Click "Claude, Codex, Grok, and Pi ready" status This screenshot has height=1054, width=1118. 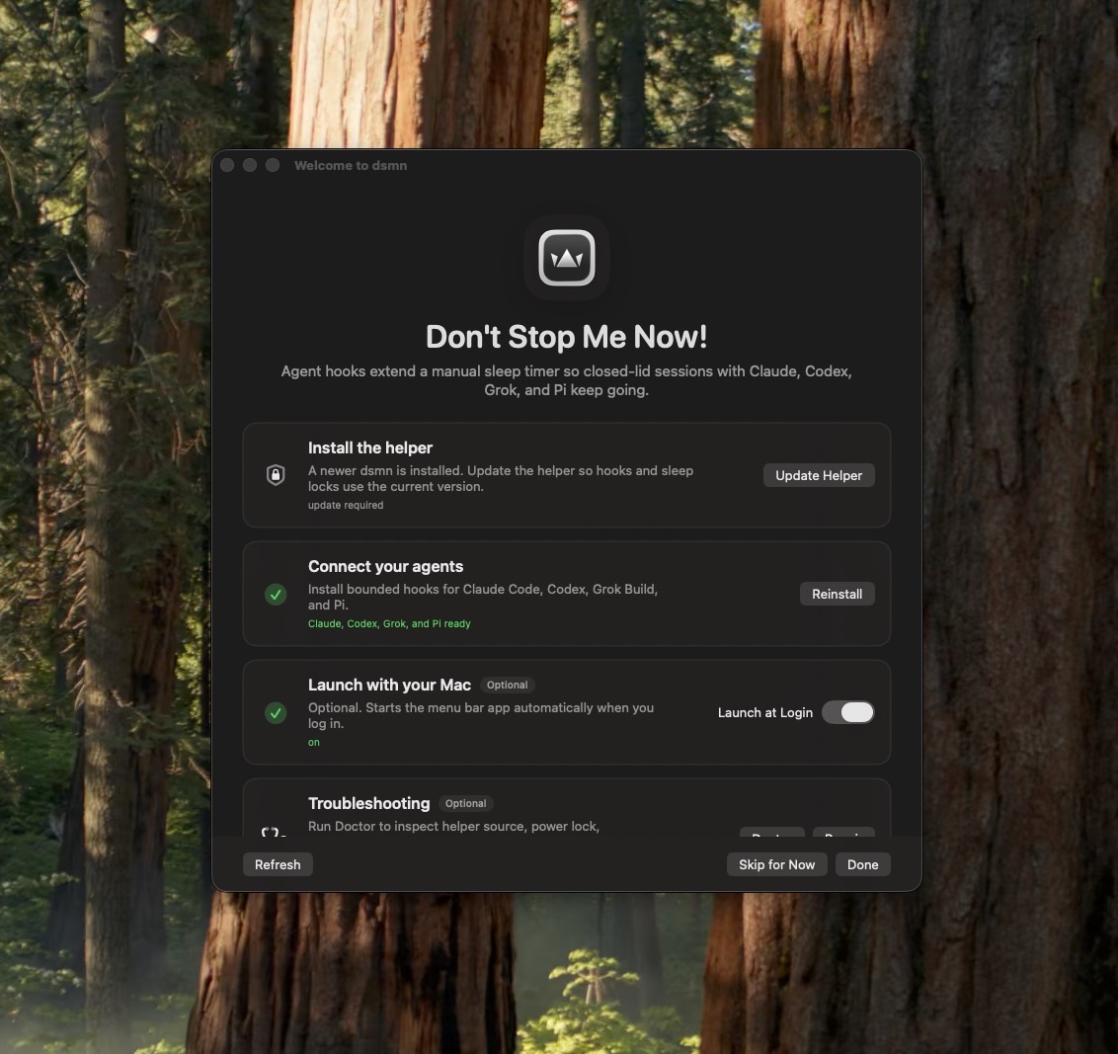(x=388, y=624)
